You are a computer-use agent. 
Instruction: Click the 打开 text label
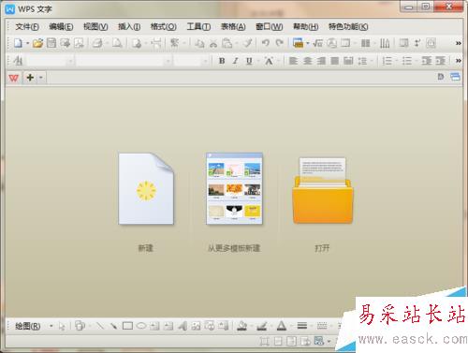pos(322,248)
